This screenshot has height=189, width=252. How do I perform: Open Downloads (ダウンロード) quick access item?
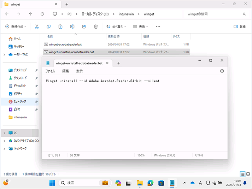[x=20, y=78]
